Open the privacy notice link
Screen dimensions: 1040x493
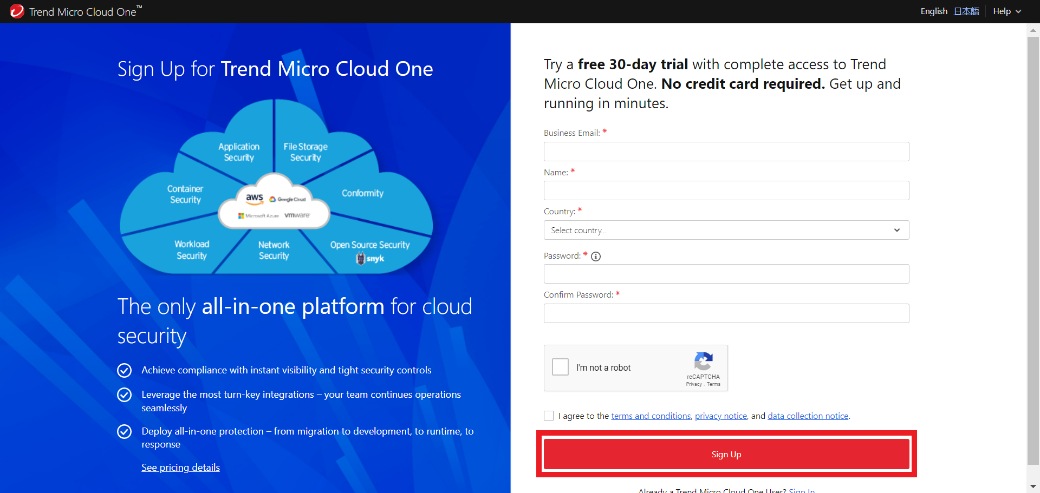click(721, 416)
